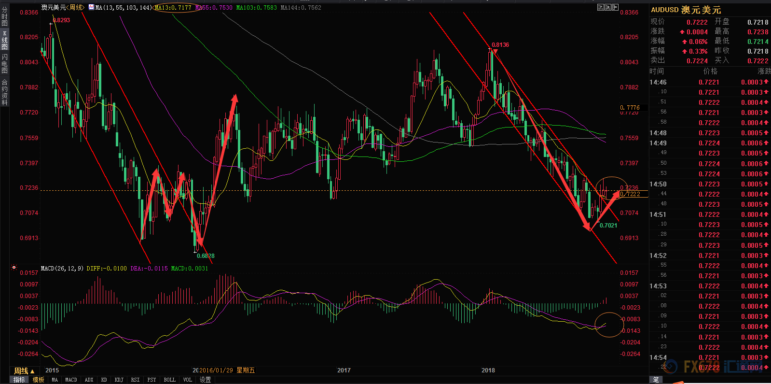Viewport: 771px width, 384px height.
Task: Click the rightmost arrow chart control icon
Action: 615,7
